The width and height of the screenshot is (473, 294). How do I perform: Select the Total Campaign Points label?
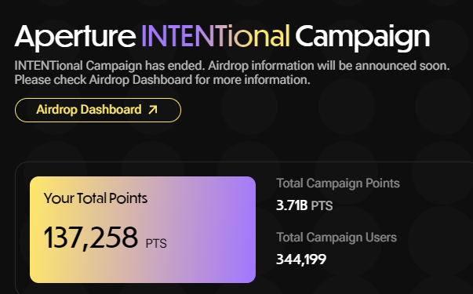pyautogui.click(x=338, y=183)
